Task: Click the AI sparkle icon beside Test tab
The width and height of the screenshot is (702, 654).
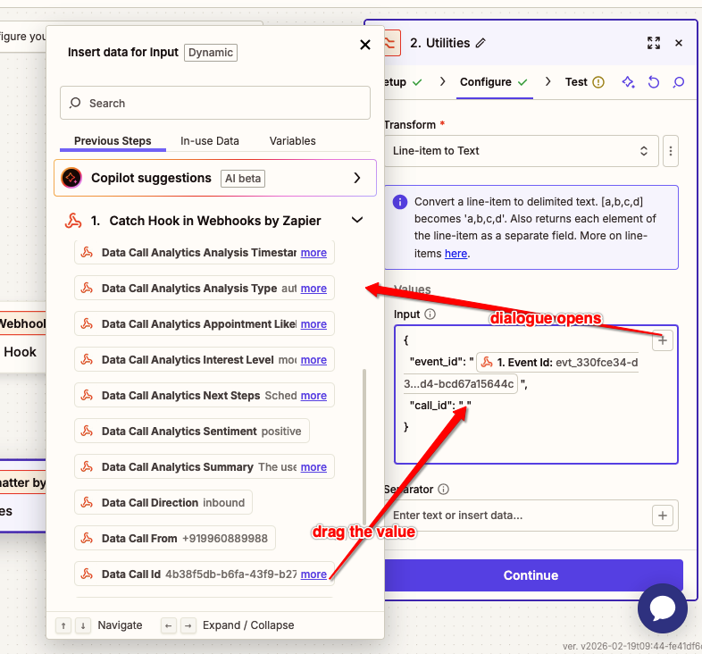Action: 628,82
